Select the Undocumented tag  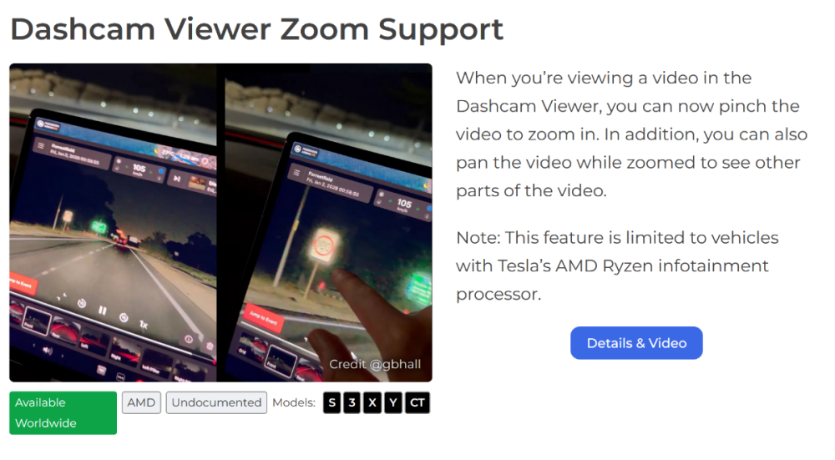coord(216,402)
